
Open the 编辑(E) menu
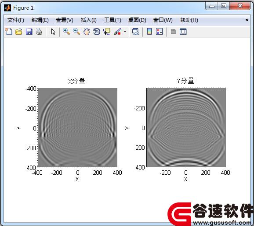pyautogui.click(x=40, y=20)
